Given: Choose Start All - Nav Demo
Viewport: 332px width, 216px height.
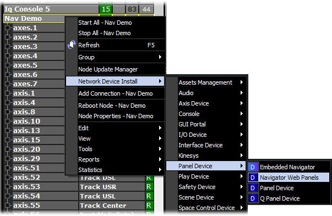Looking at the screenshot, I should click(x=115, y=23).
